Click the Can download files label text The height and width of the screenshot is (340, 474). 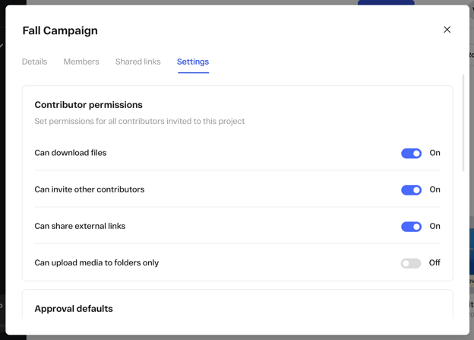71,153
